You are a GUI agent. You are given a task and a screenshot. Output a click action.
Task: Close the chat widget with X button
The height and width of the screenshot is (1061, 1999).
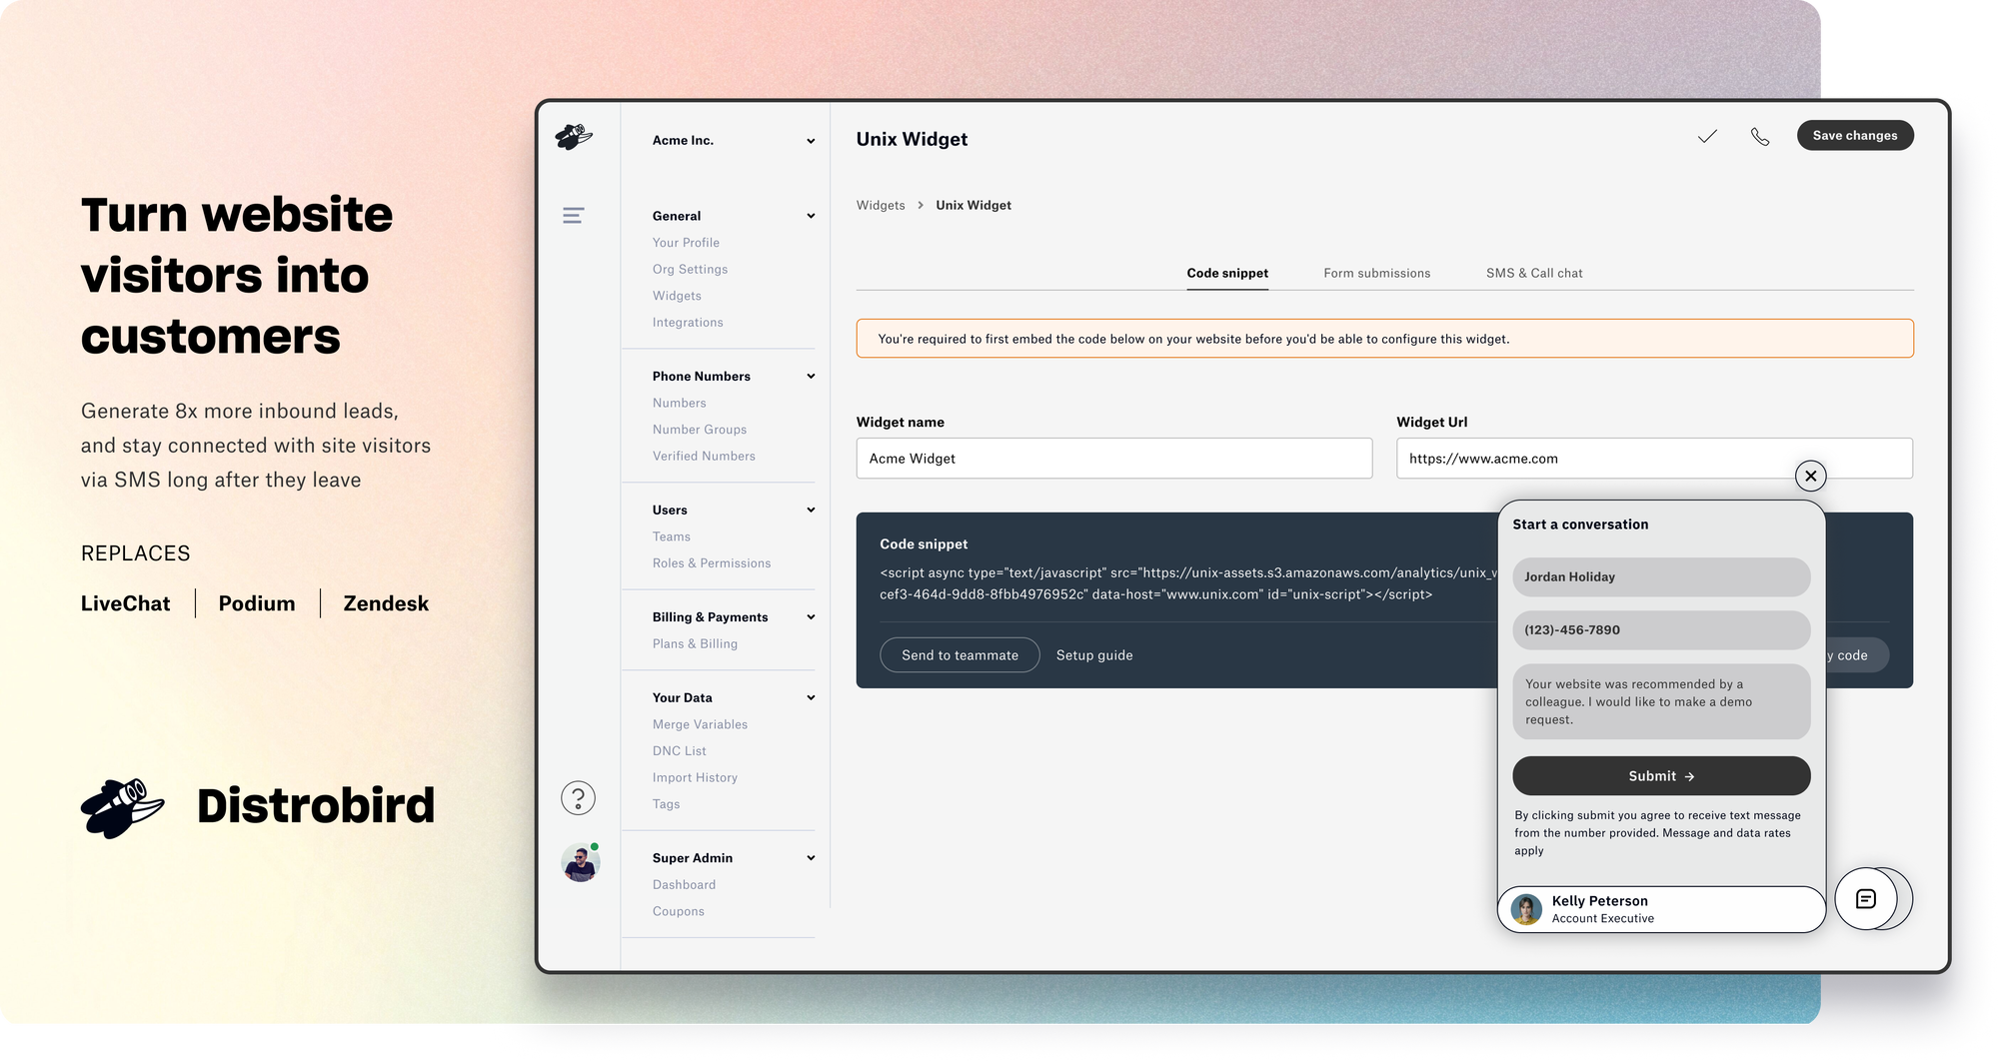tap(1810, 476)
